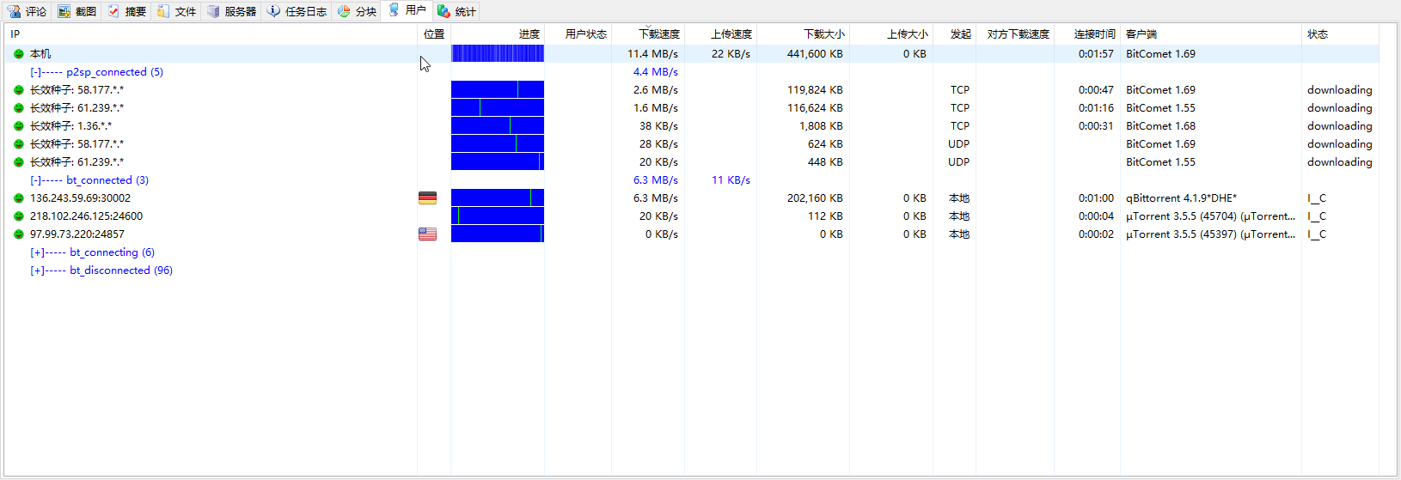The height and width of the screenshot is (480, 1401).
Task: Click the 摘要 tab checklist icon
Action: (113, 11)
